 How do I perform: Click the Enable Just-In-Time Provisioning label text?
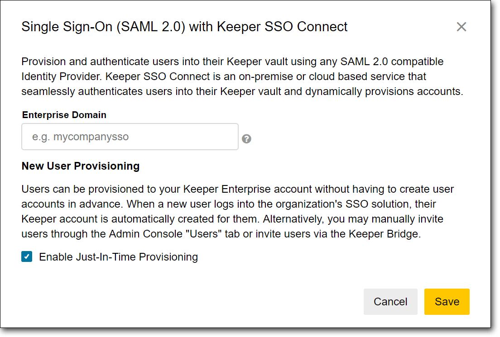click(118, 257)
